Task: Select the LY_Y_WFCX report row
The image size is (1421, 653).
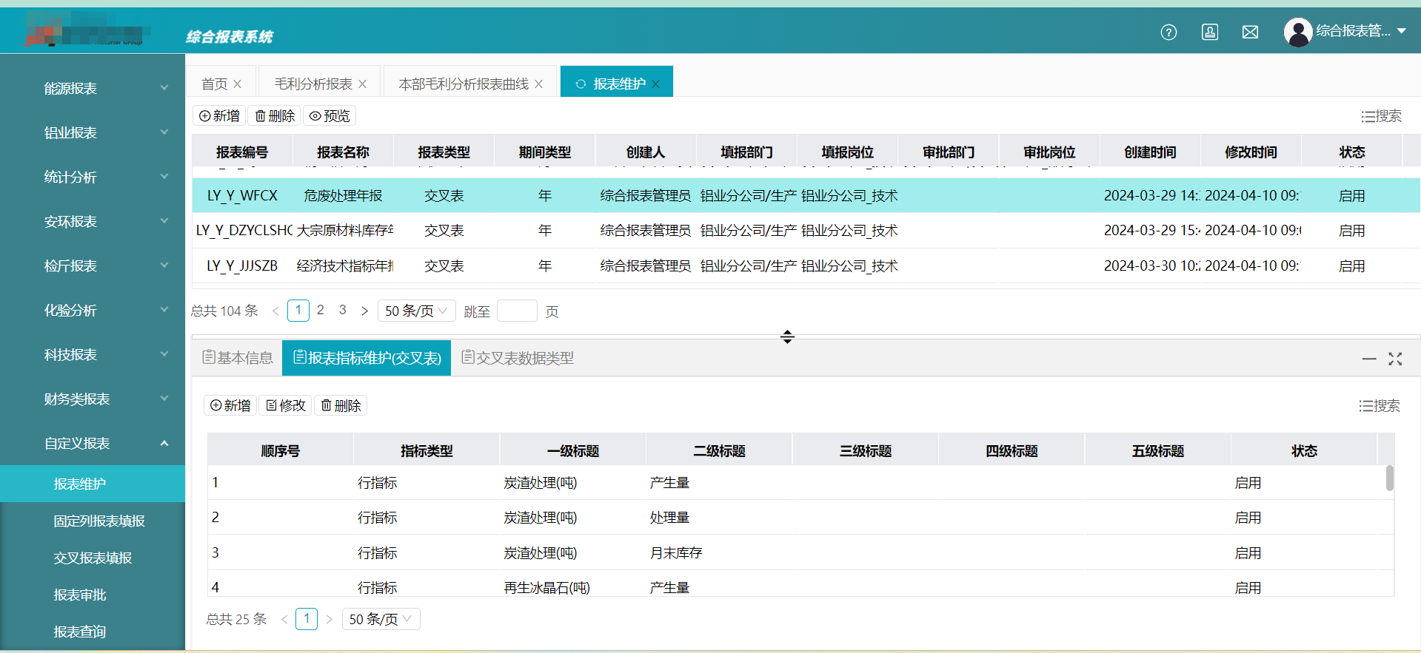Action: pyautogui.click(x=806, y=196)
